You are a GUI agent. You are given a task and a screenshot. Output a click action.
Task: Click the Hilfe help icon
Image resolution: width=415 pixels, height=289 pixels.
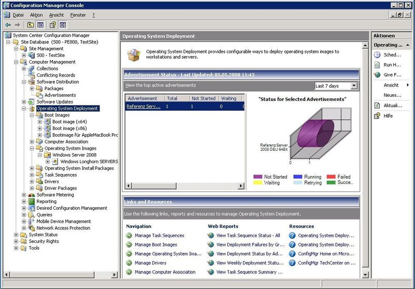pos(377,115)
